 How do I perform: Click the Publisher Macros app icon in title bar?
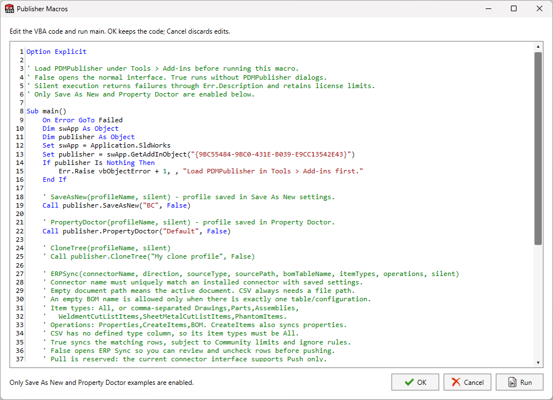click(x=9, y=8)
